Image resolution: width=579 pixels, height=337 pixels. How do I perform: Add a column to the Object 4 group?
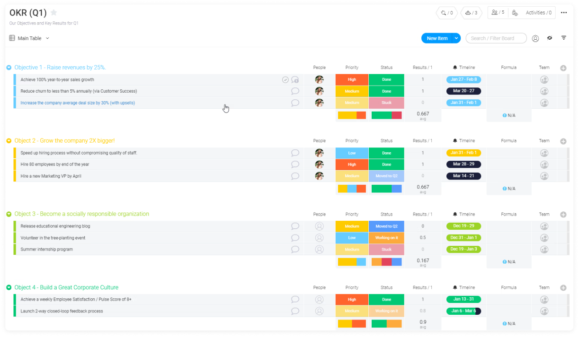pyautogui.click(x=563, y=288)
